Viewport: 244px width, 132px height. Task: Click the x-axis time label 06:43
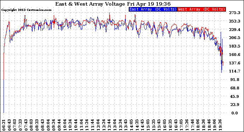[9, 125]
